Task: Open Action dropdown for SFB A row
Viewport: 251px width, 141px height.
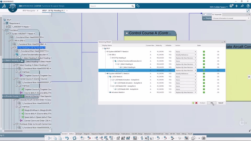Action: 186,55
